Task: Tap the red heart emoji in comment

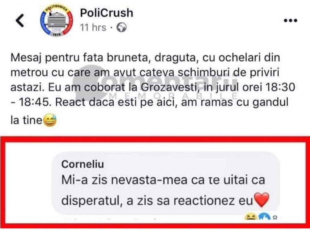Action: (262, 200)
